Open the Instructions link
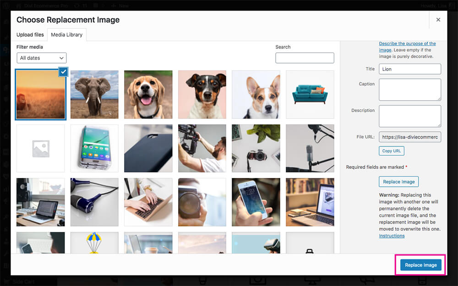 coord(392,236)
